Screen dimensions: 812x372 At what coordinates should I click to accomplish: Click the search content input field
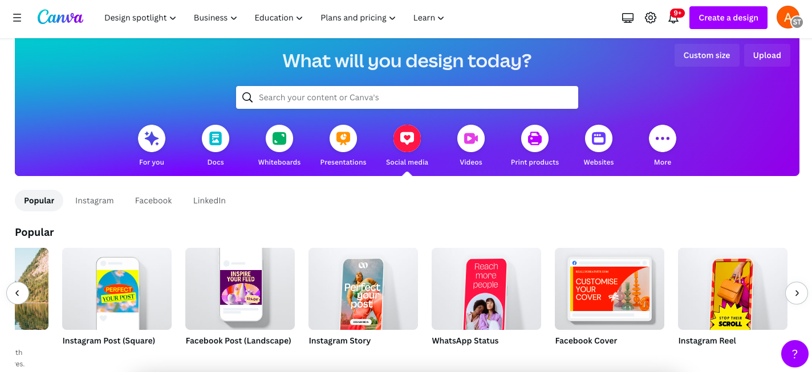(x=407, y=97)
